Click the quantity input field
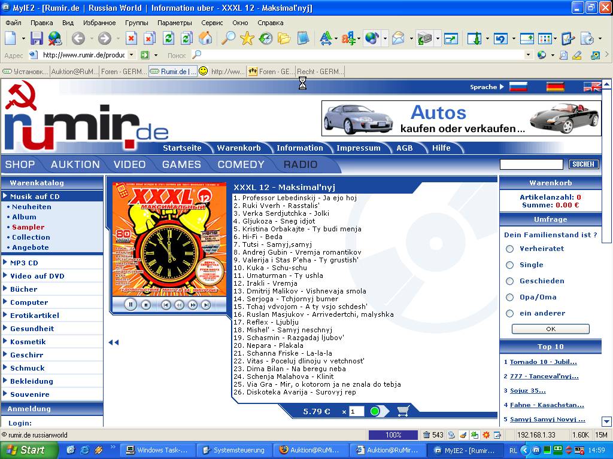The image size is (613, 459). click(356, 411)
